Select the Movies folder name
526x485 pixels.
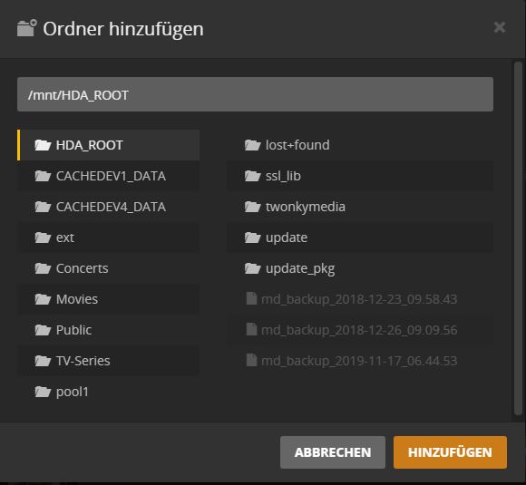tap(77, 299)
